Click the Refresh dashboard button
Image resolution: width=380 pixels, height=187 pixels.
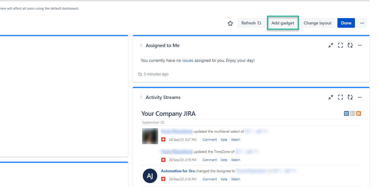(251, 23)
